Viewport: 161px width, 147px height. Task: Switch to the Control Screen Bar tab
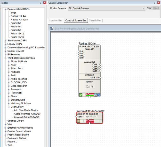tap(76, 20)
